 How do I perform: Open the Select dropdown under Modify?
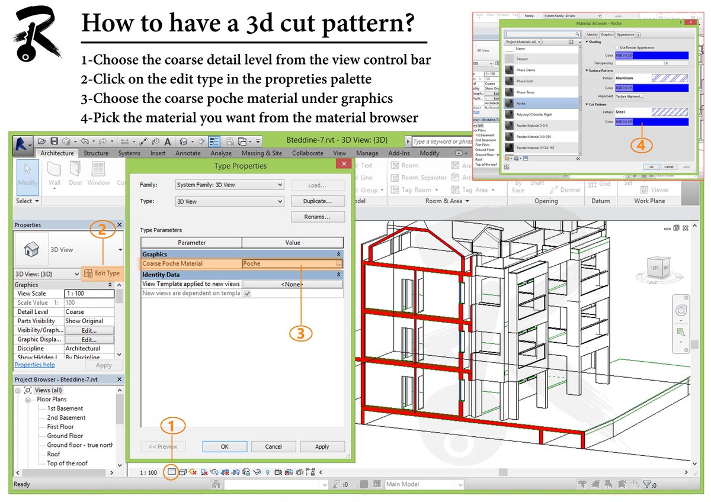pos(27,201)
